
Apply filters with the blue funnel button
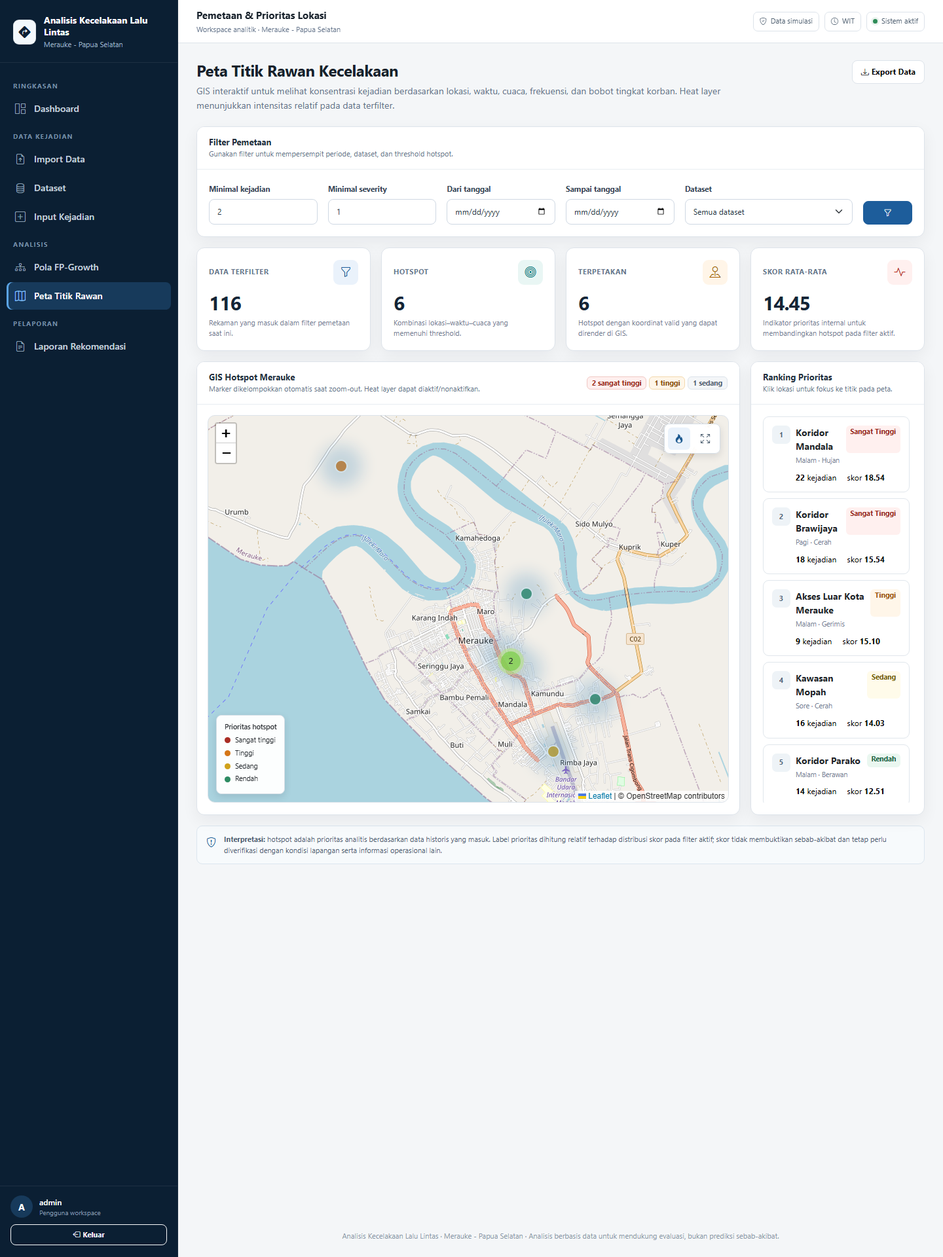pyautogui.click(x=887, y=213)
